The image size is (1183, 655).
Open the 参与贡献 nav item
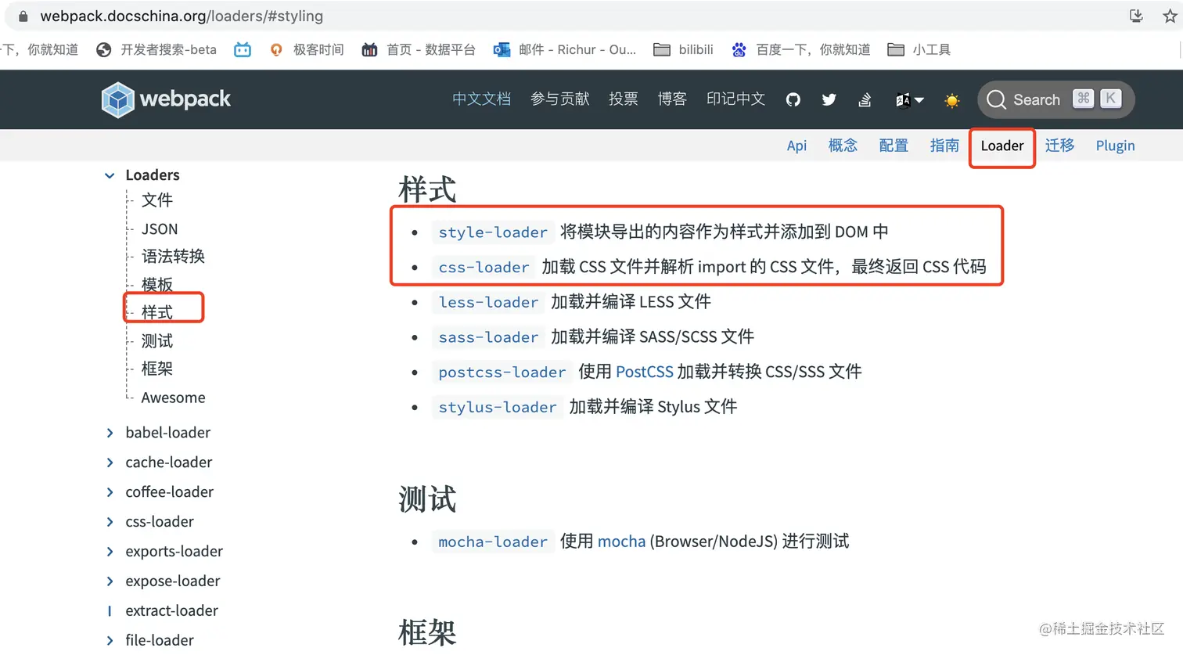[x=560, y=99]
